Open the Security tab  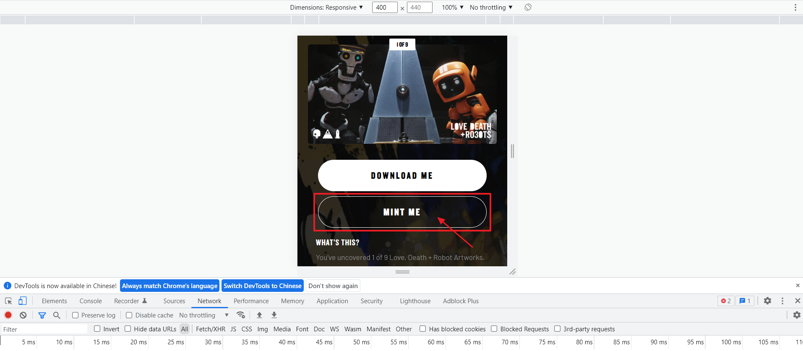pyautogui.click(x=372, y=301)
